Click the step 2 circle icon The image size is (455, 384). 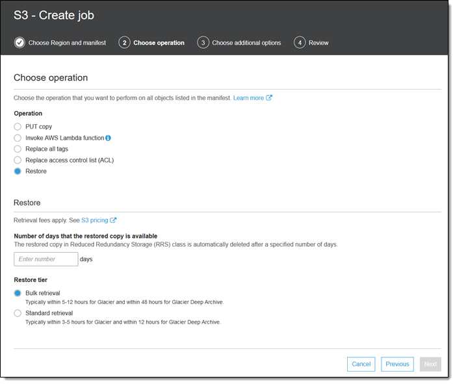point(124,43)
